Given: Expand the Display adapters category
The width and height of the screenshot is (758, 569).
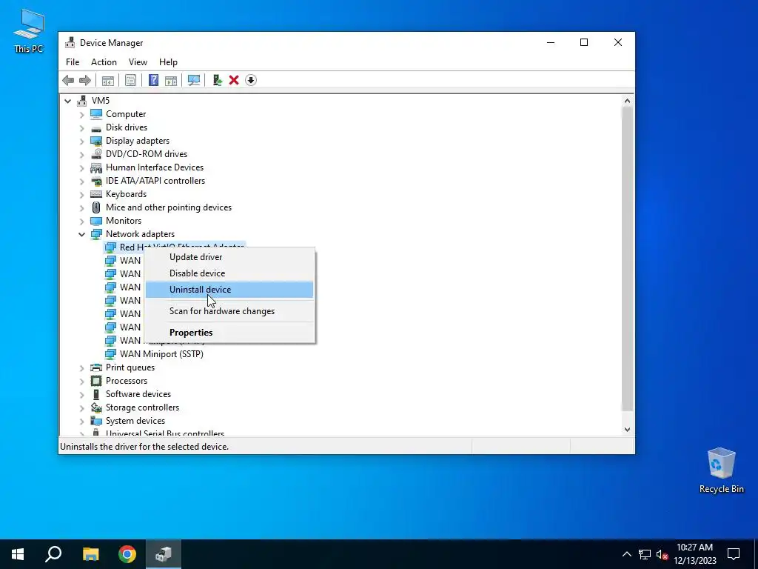Looking at the screenshot, I should [81, 141].
